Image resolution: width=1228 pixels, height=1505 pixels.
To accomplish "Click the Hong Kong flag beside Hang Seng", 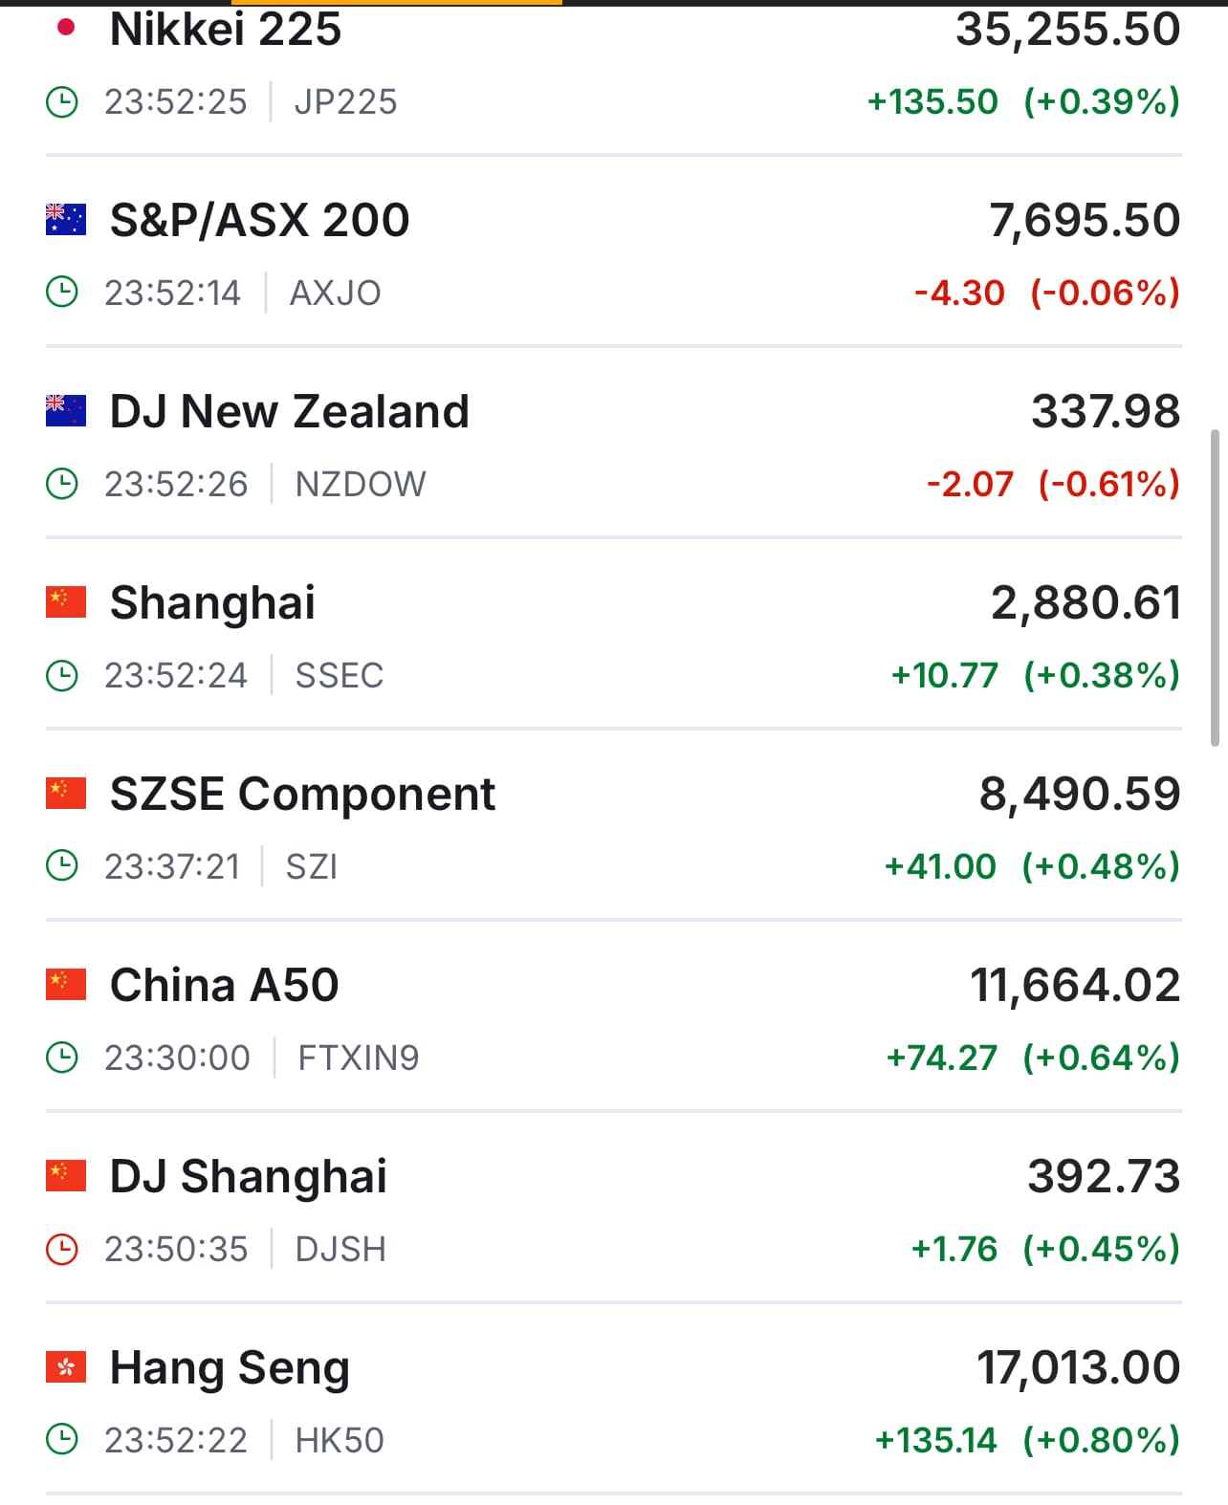I will point(66,1367).
